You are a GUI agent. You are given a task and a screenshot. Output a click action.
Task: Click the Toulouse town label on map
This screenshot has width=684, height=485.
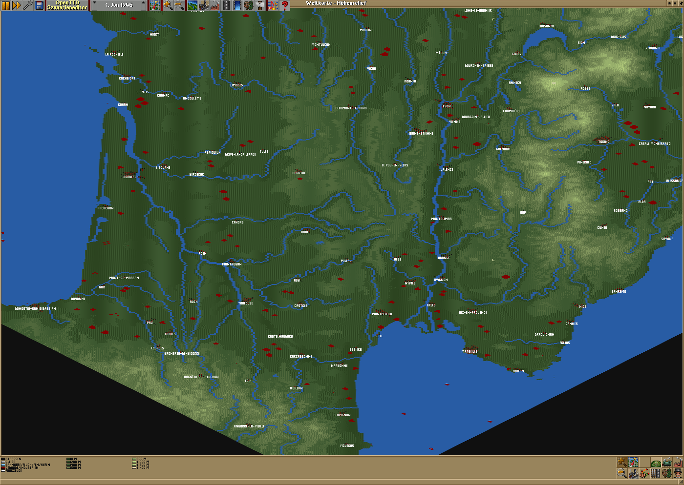pos(245,303)
